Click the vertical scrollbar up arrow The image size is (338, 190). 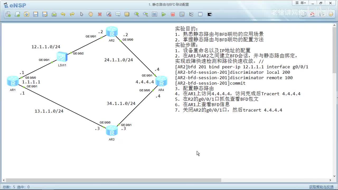[334, 26]
